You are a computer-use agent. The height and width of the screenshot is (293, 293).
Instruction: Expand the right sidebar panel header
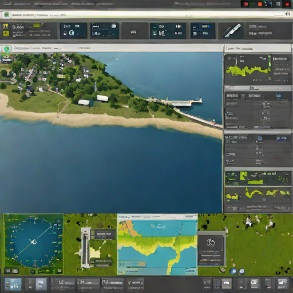click(258, 49)
